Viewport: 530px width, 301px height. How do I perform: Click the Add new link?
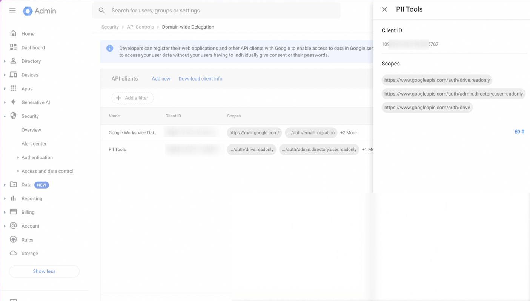click(x=161, y=79)
